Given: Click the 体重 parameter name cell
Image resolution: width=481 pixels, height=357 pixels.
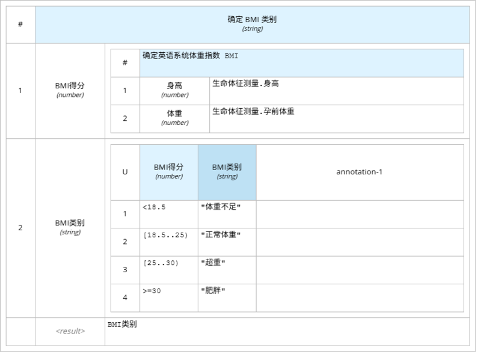Looking at the screenshot, I should point(174,118).
